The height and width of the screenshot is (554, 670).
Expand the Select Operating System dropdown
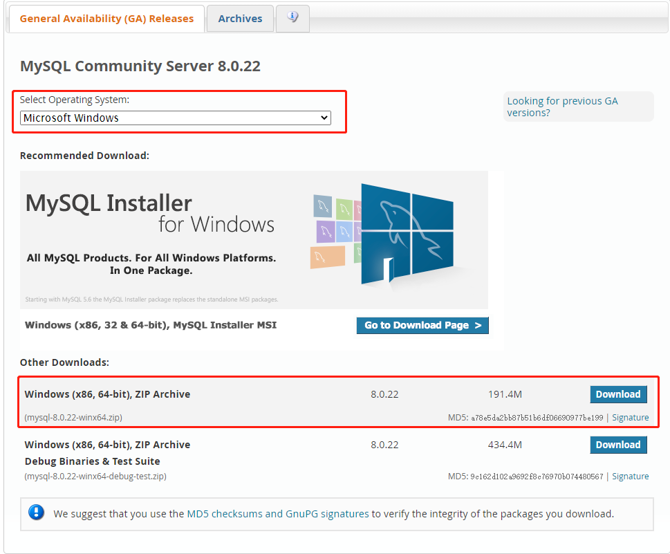click(x=175, y=118)
